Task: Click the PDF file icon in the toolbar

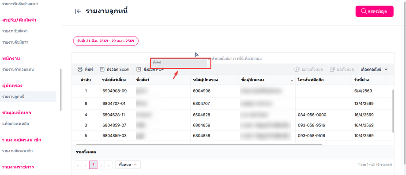Action: (x=139, y=70)
